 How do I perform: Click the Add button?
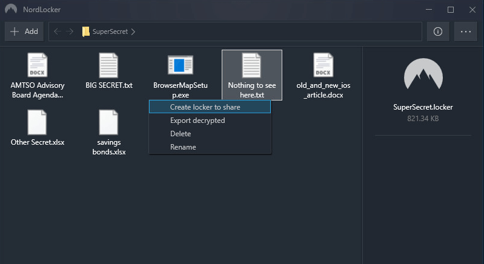point(24,31)
